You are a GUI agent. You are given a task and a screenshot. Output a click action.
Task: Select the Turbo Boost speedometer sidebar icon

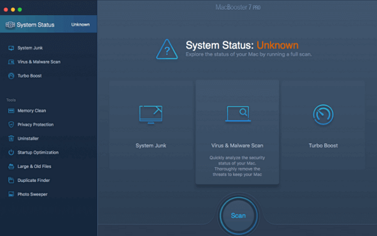click(x=11, y=76)
